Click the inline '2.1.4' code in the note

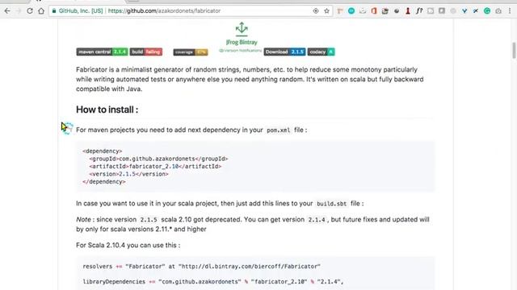click(x=317, y=220)
